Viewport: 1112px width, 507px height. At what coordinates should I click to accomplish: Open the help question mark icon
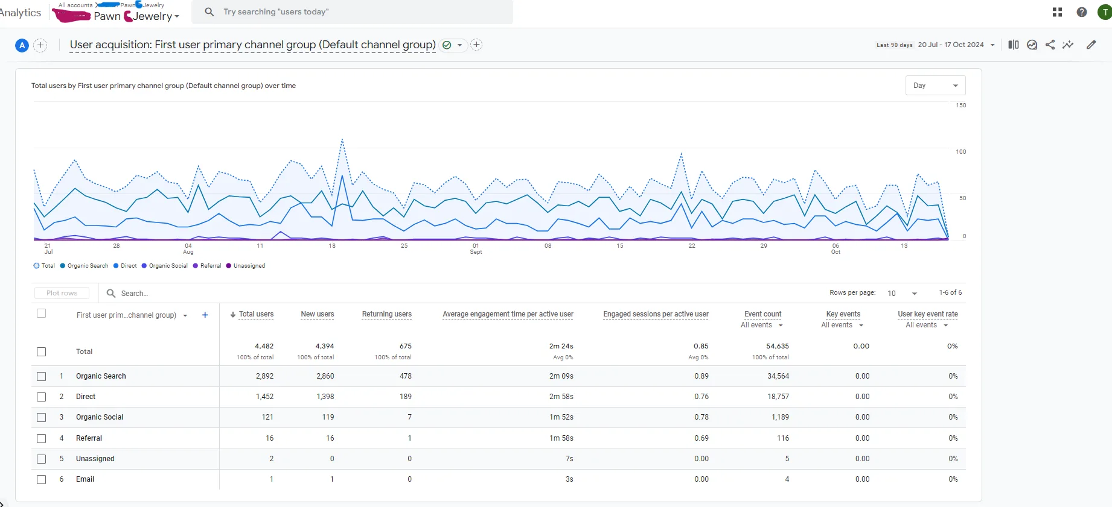click(1082, 12)
